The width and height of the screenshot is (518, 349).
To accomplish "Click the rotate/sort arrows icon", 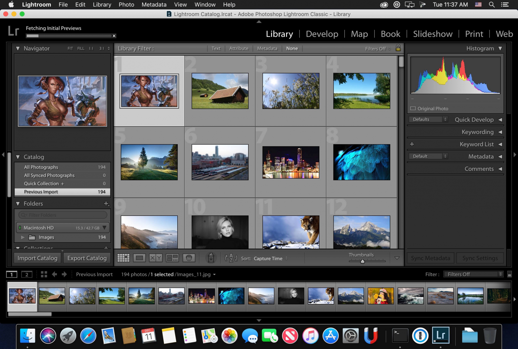I will pos(230,258).
